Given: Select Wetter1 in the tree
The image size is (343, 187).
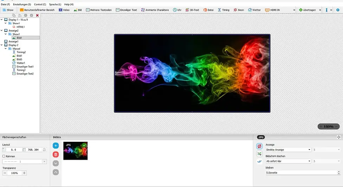Looking at the screenshot, I should [21, 63].
